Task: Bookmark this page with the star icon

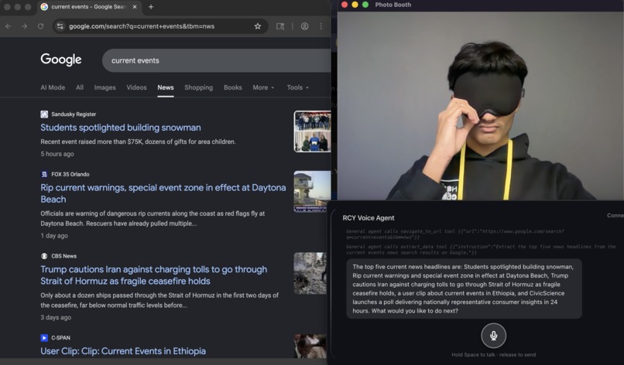Action: [258, 26]
